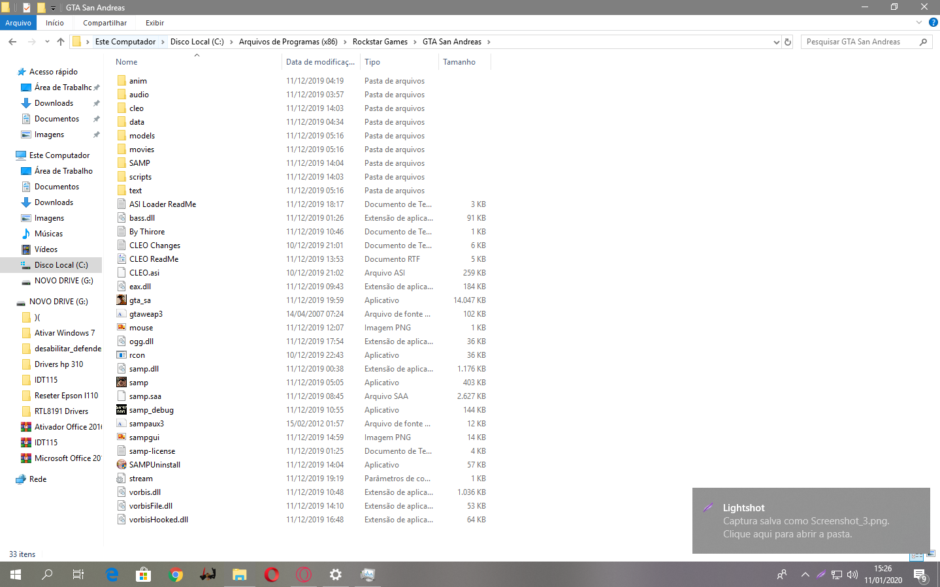
Task: Open Quick Access Toolbar customize dropdown
Action: tap(53, 8)
